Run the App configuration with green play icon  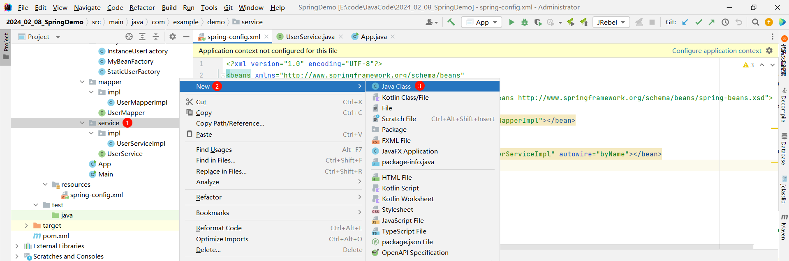(x=511, y=22)
